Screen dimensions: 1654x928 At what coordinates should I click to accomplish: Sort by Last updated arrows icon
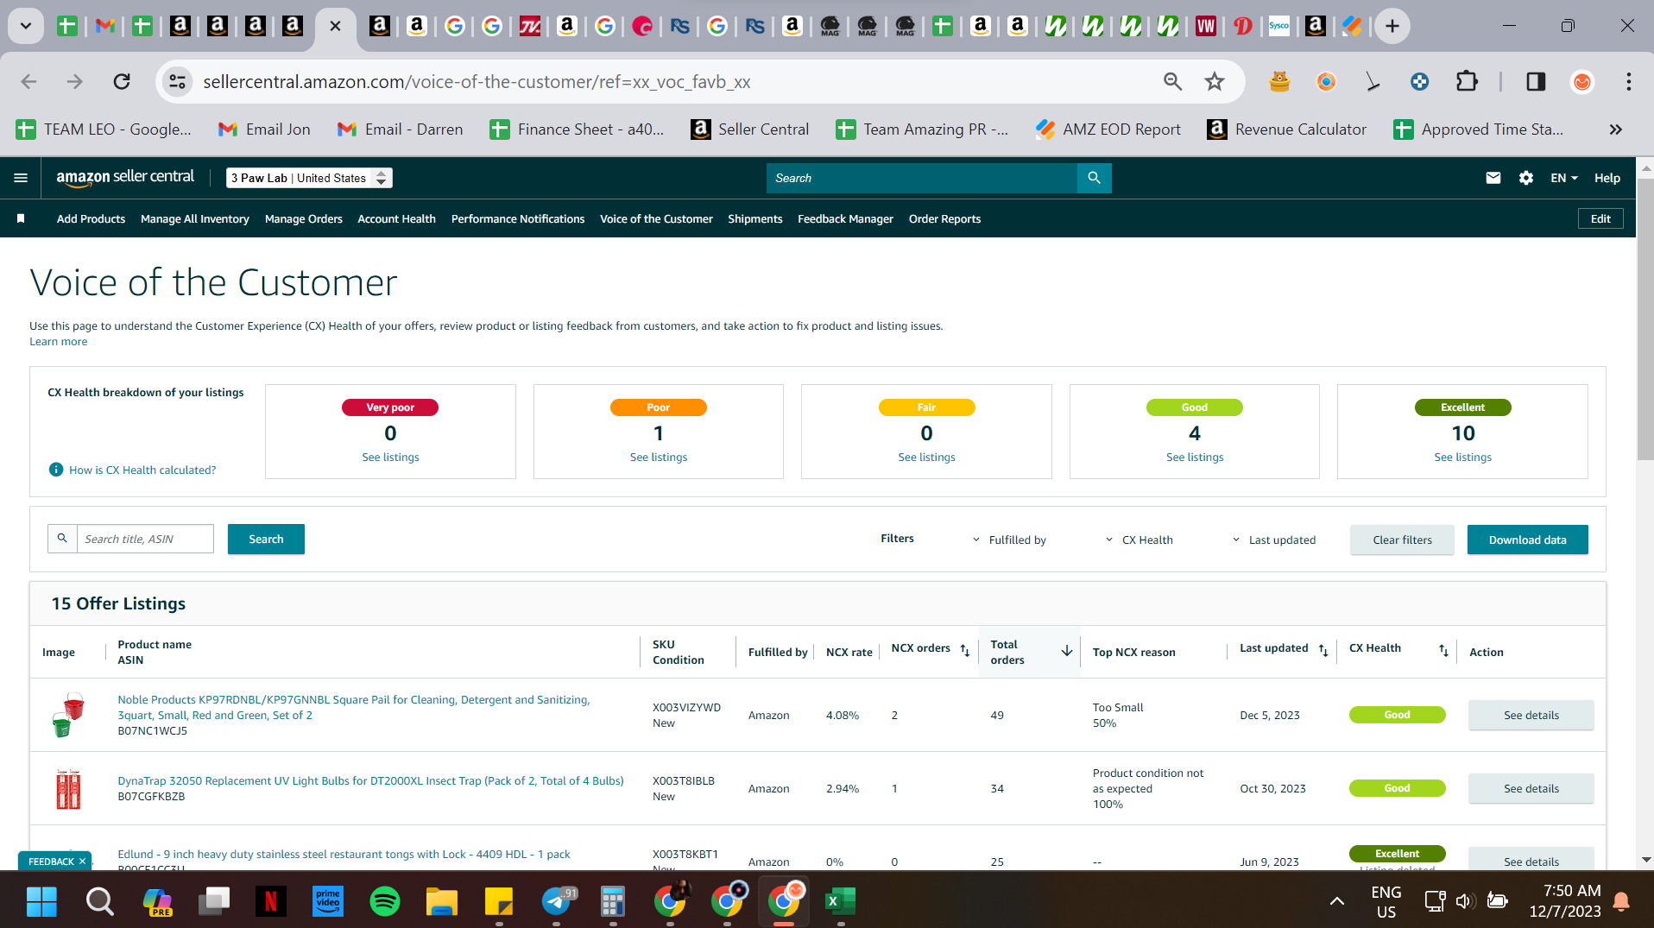tap(1323, 651)
